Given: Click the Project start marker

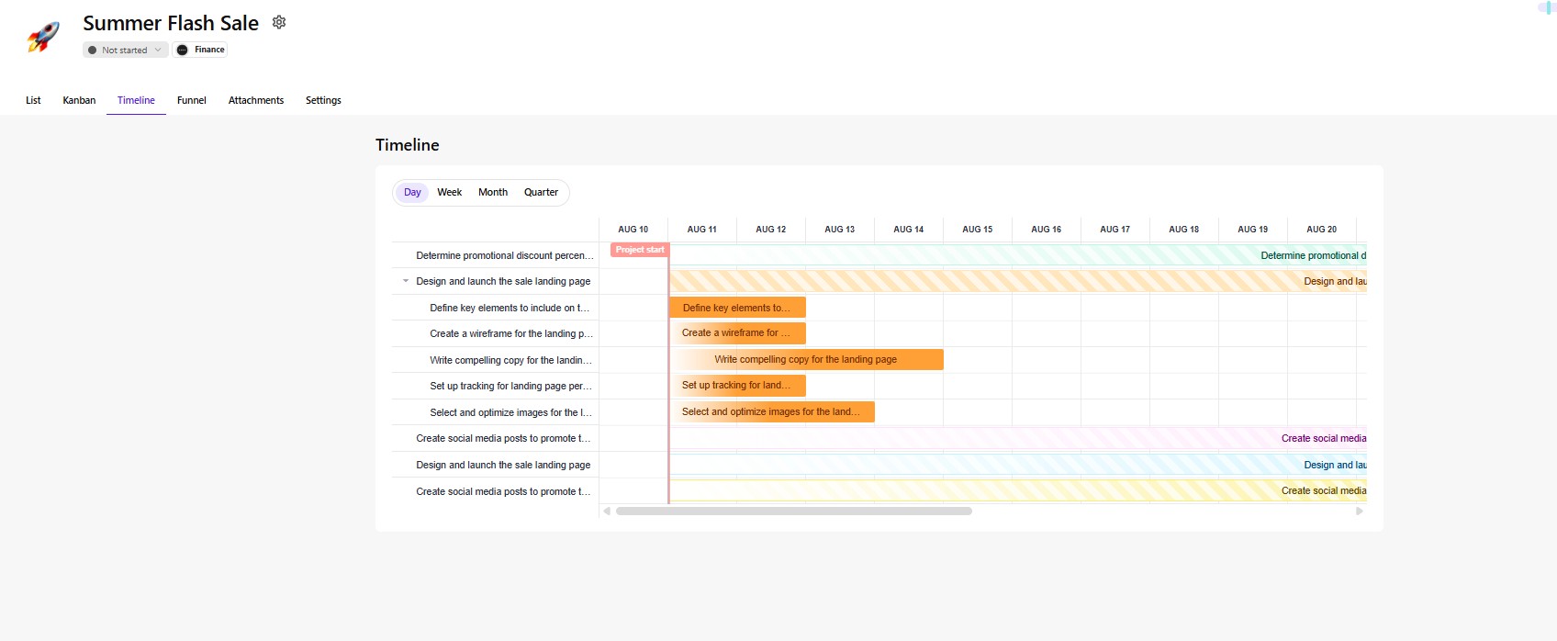Looking at the screenshot, I should (639, 250).
